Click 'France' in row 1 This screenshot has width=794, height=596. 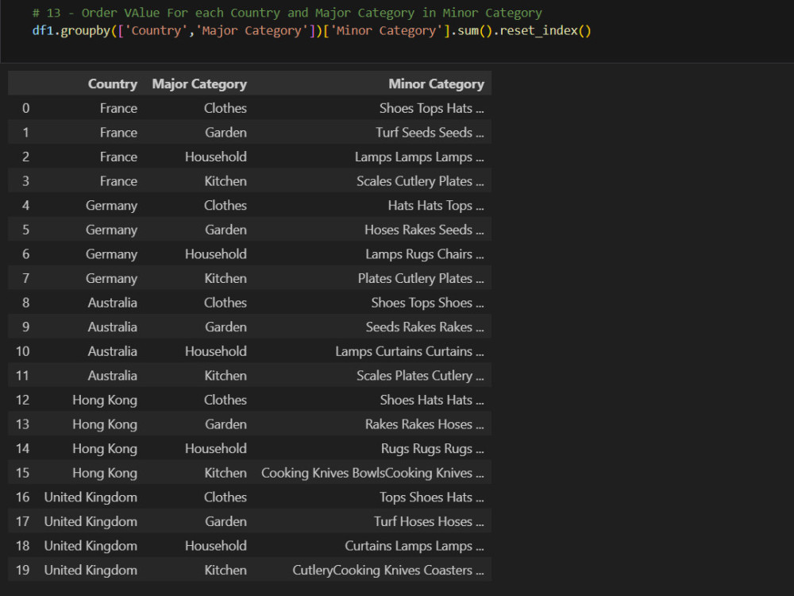coord(118,132)
